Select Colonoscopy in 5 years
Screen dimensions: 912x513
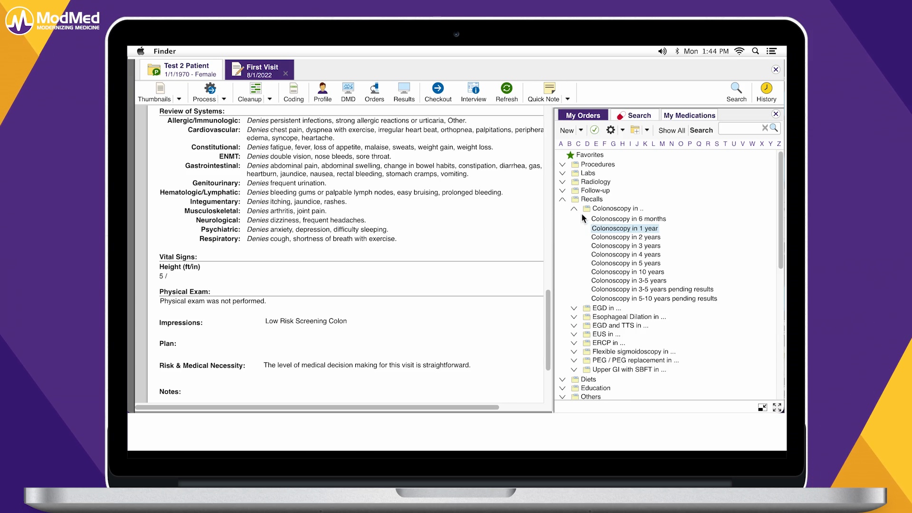coord(626,263)
